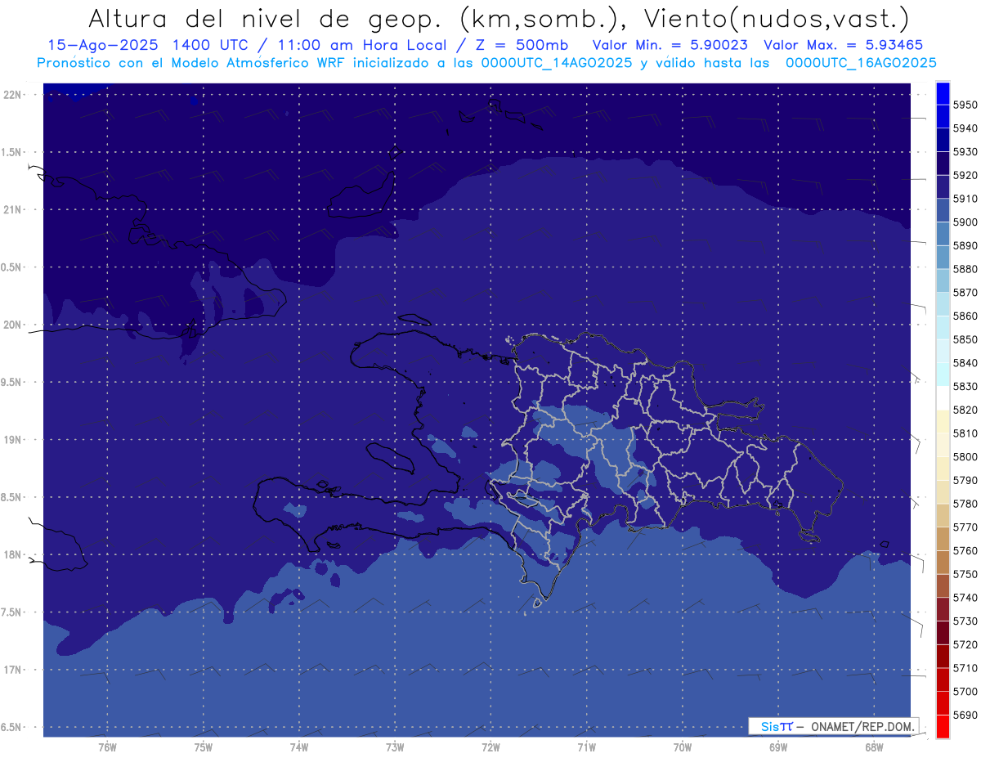
Task: Select the '73W' longitude axis label
Action: click(x=395, y=747)
